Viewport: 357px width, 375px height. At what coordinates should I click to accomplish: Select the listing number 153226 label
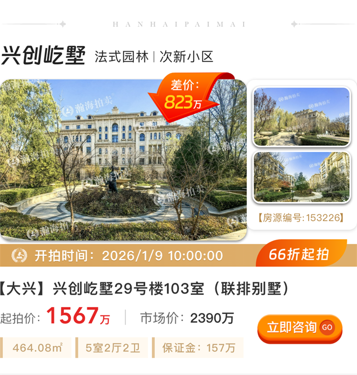[301, 218]
